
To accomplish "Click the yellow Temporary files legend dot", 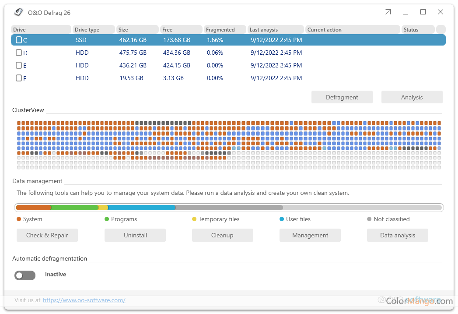I will [194, 219].
